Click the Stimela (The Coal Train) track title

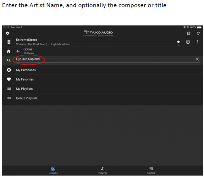pyautogui.click(x=32, y=44)
